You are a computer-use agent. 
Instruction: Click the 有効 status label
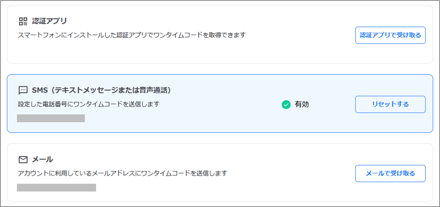(302, 105)
